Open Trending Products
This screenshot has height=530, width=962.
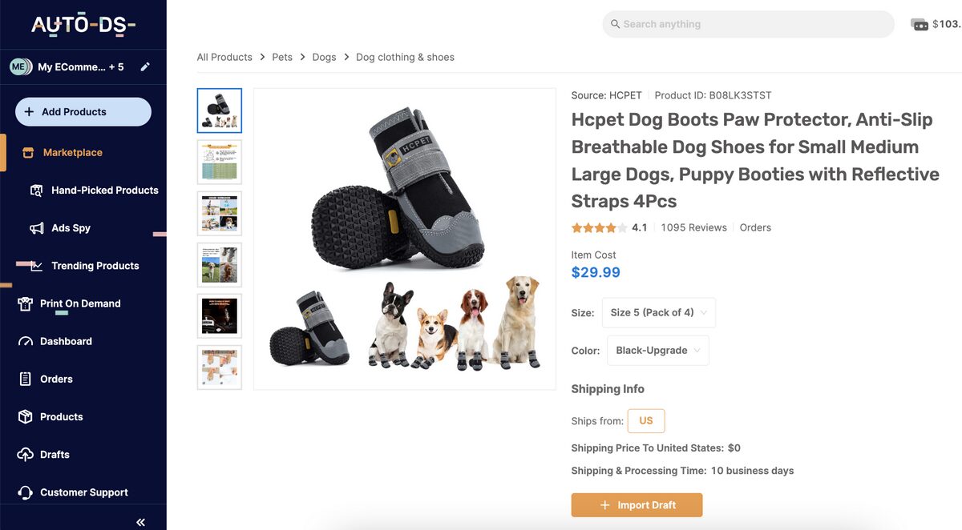[x=90, y=265]
